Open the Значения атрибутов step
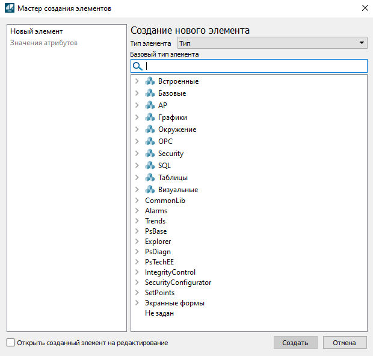 [44, 43]
